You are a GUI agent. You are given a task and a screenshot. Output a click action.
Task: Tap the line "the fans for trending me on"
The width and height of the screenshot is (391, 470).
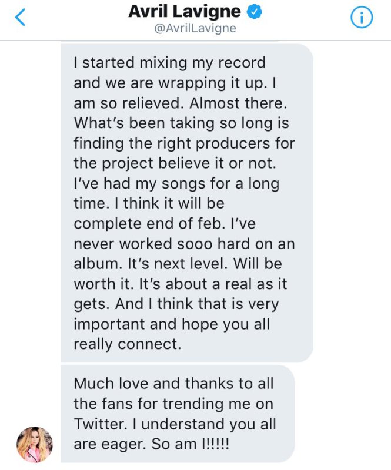point(173,404)
